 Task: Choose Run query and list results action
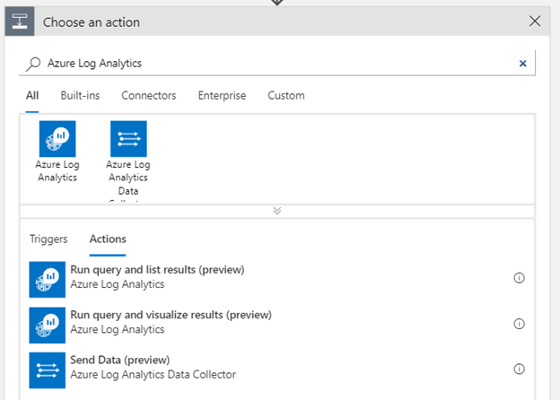point(157,270)
